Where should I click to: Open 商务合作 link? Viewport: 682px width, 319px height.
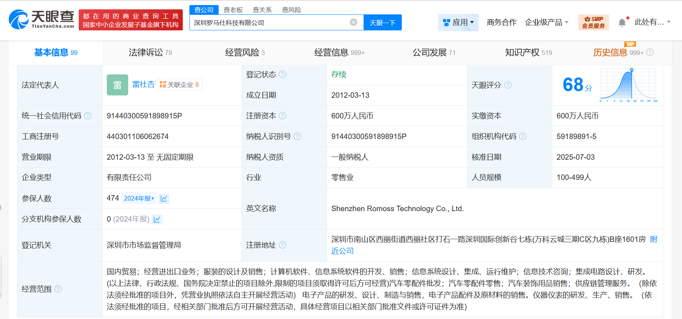tap(502, 23)
